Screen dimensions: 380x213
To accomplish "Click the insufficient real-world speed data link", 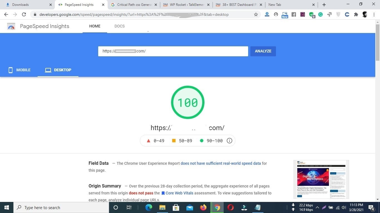I will tap(221, 163).
